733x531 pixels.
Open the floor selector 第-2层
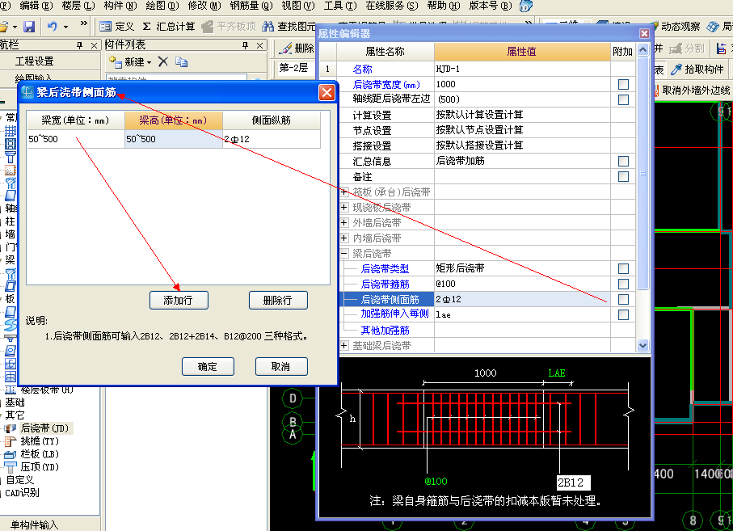[293, 68]
